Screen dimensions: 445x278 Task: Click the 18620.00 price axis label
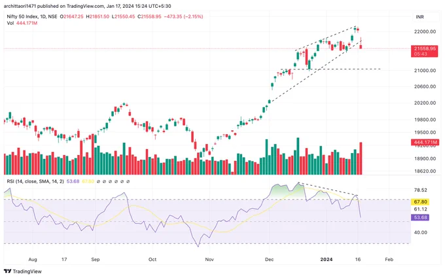click(425, 171)
